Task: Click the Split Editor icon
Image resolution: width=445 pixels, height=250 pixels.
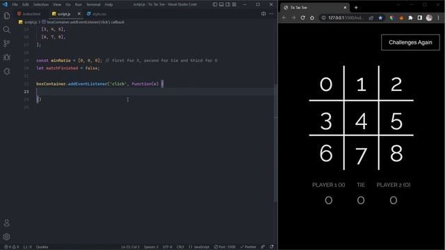Action: 264,14
